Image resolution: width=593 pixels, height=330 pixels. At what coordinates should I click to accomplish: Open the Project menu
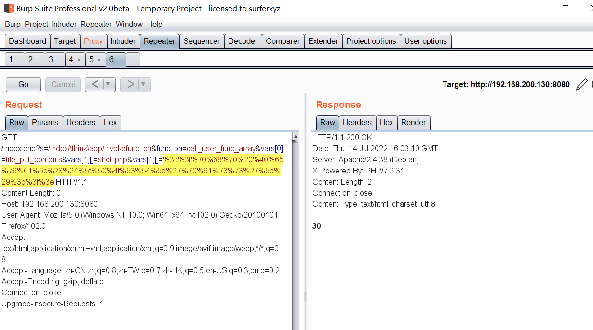coord(37,25)
